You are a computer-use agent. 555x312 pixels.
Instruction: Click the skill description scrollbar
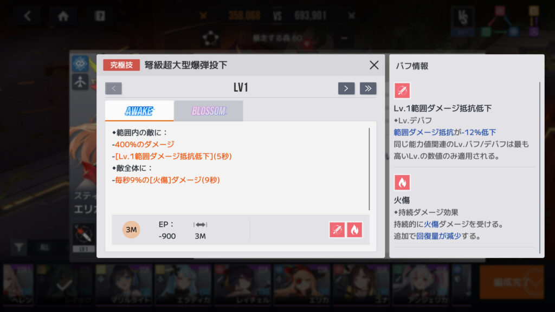coord(369,169)
